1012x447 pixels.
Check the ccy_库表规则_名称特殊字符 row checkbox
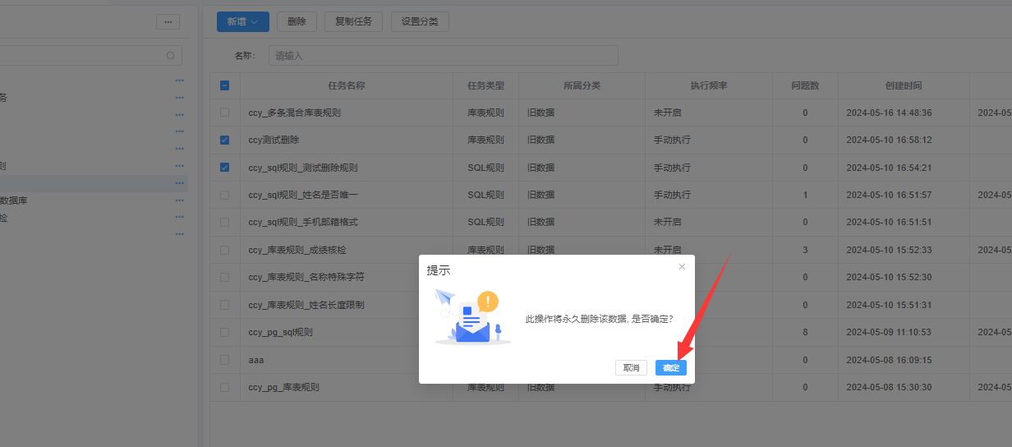pos(224,277)
